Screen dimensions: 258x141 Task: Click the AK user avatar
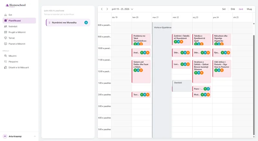tap(5, 136)
